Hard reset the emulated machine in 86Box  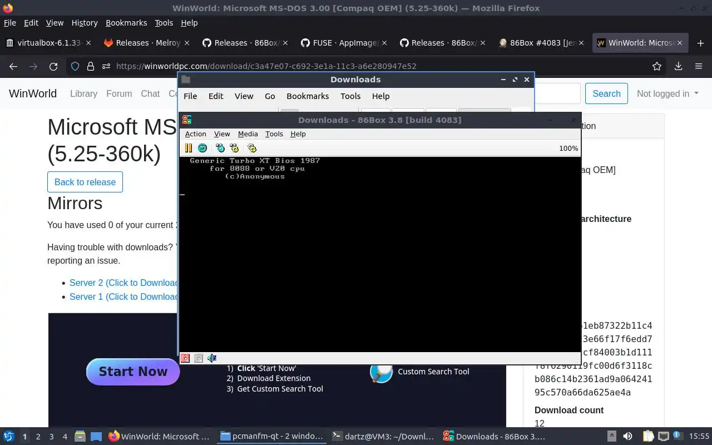point(202,148)
